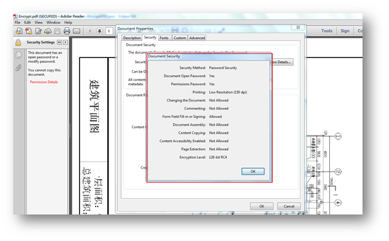Click the Commenting label

tap(195, 109)
